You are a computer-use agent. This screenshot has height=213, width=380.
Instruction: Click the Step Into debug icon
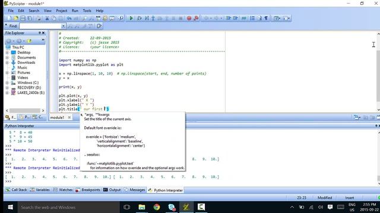click(153, 18)
